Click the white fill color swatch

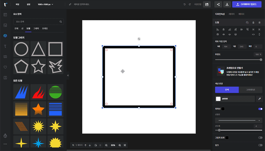pos(218,99)
